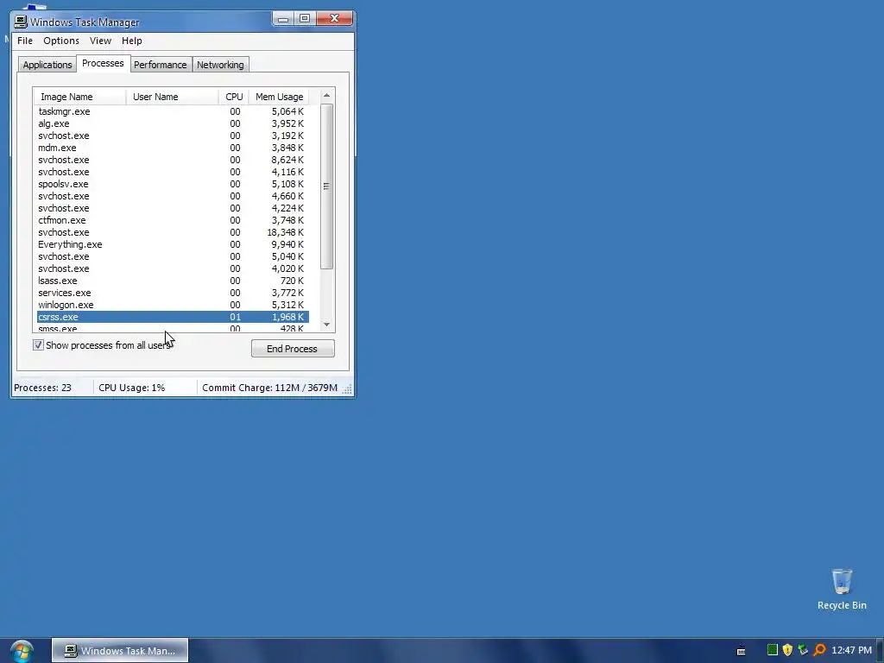
Task: Select svchost.exe using 5,040 K
Action: pyautogui.click(x=173, y=256)
